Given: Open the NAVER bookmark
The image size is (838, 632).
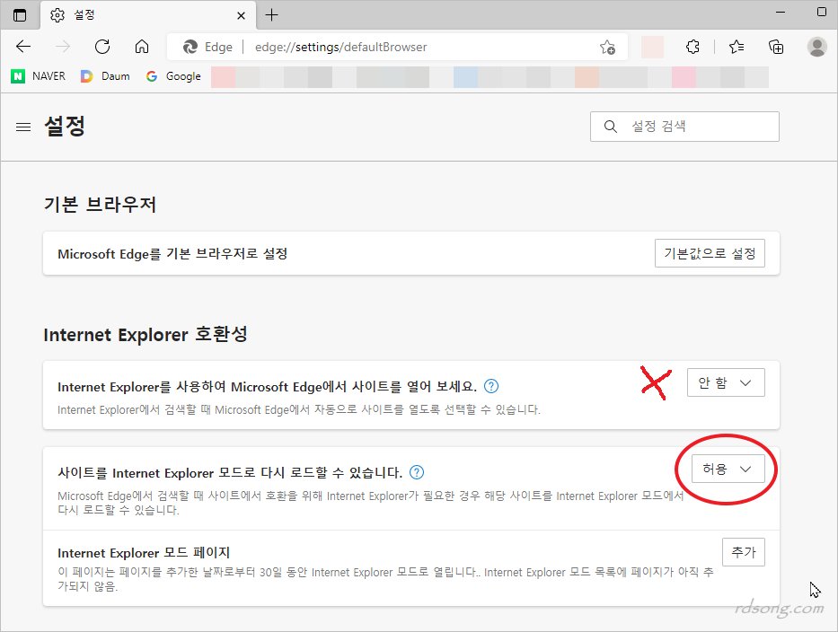Looking at the screenshot, I should (39, 76).
